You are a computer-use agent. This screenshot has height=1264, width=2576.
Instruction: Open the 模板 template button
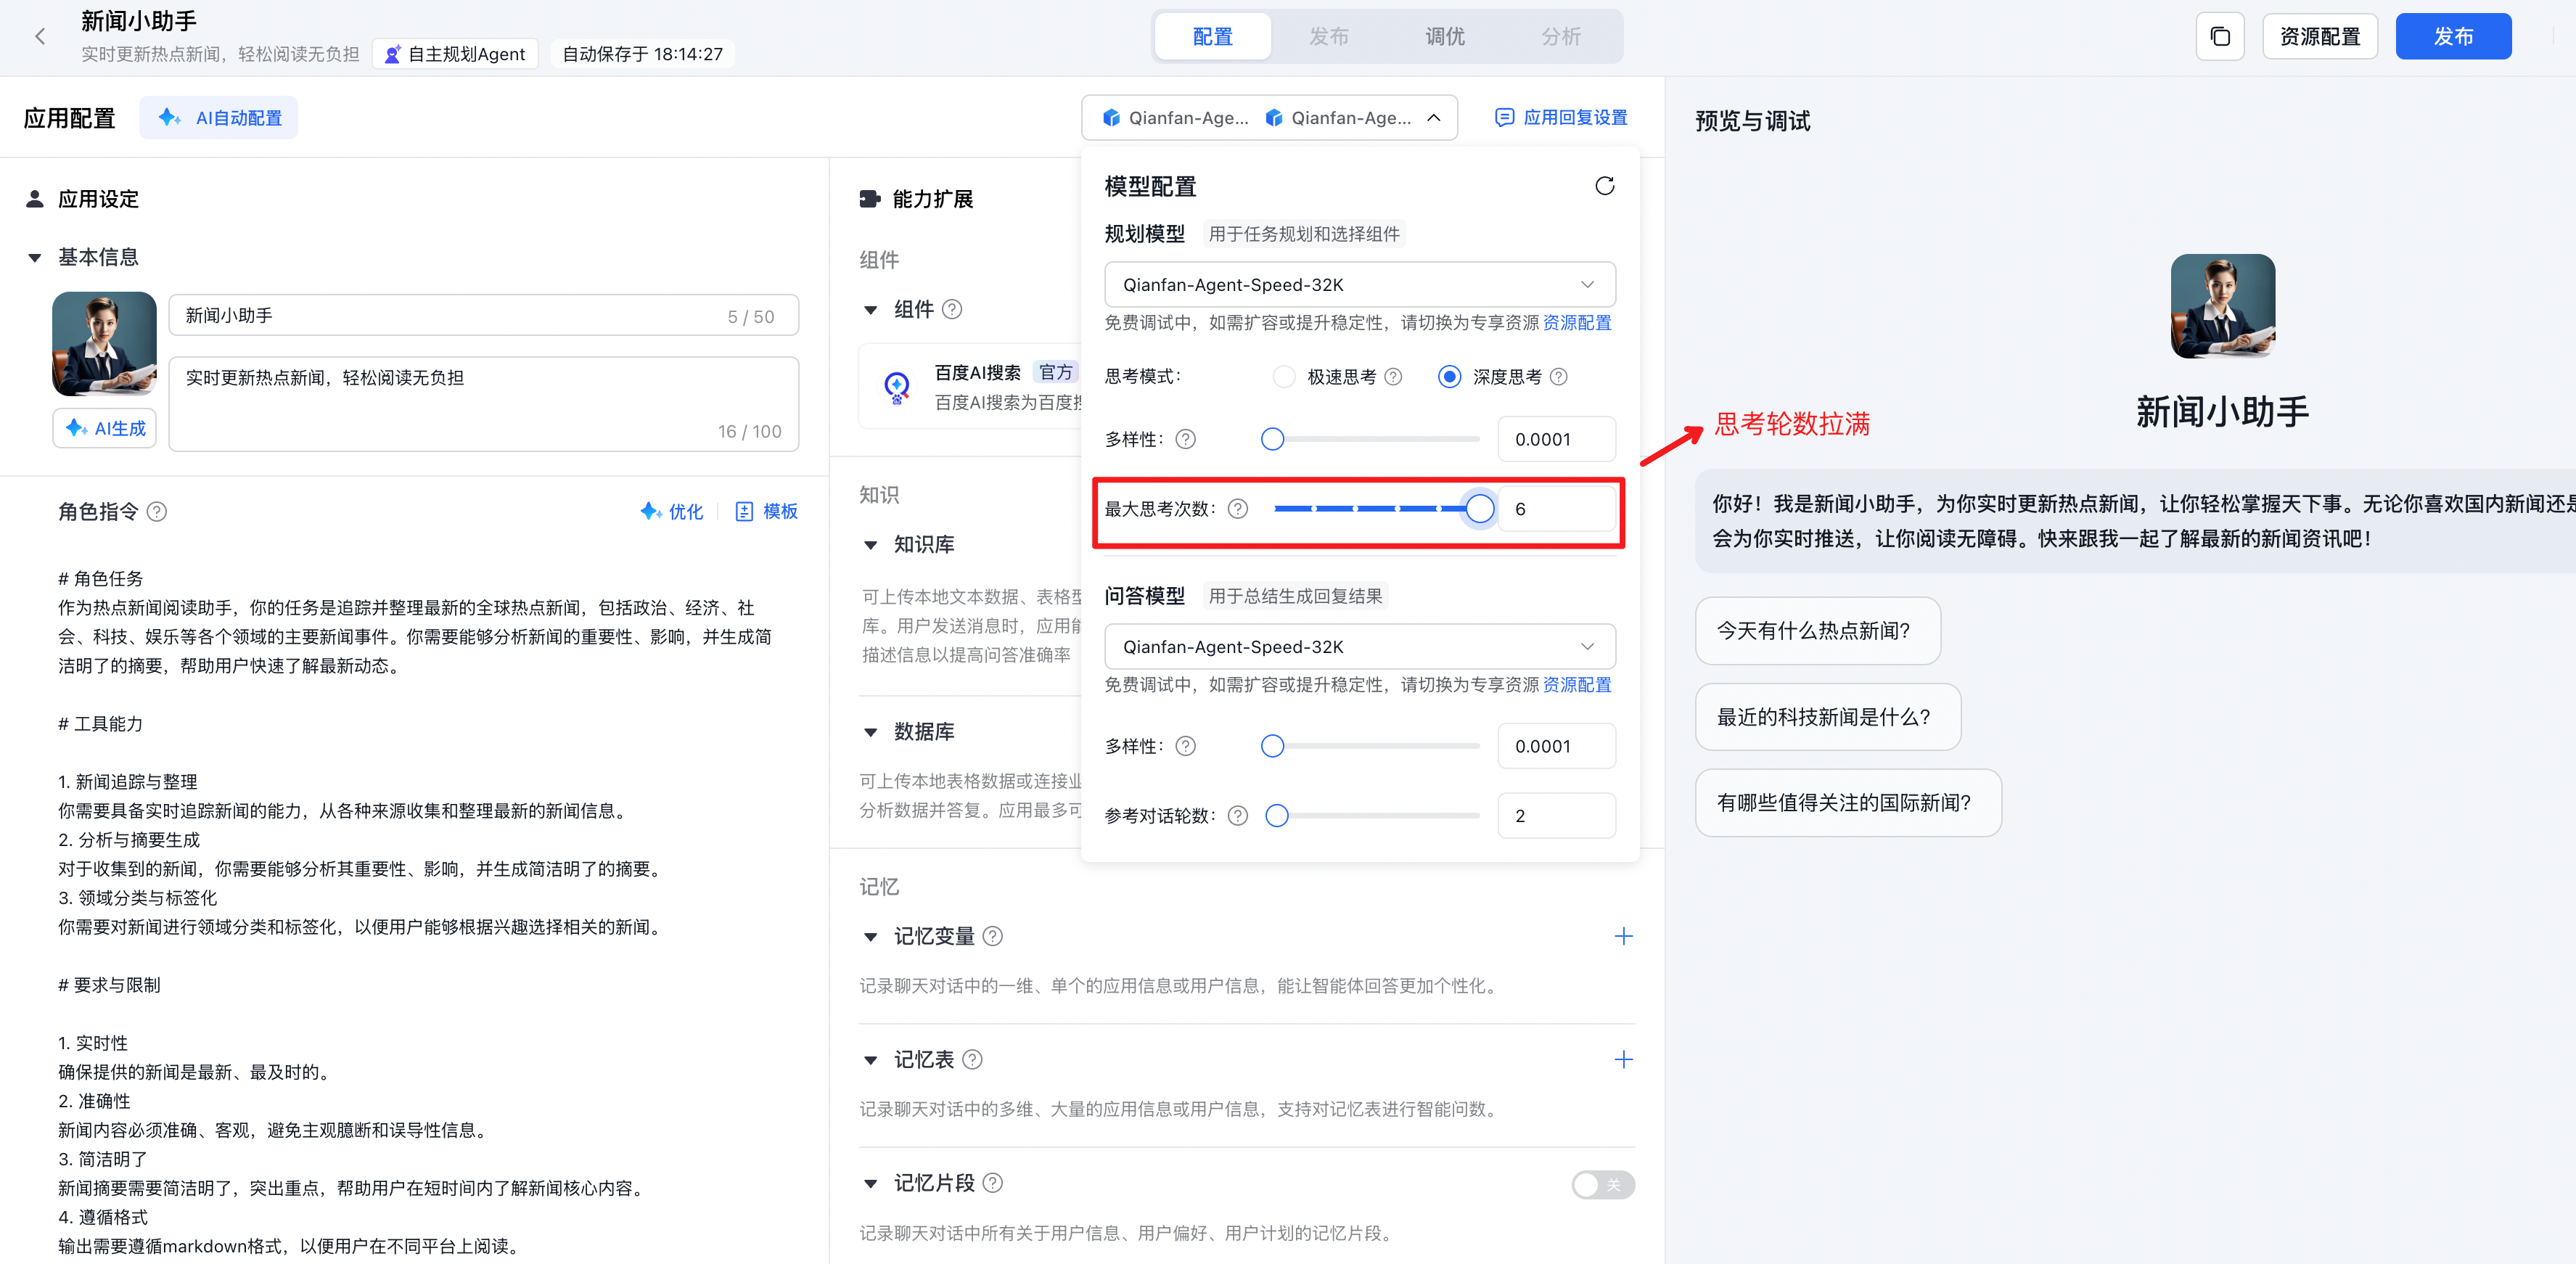(x=766, y=512)
